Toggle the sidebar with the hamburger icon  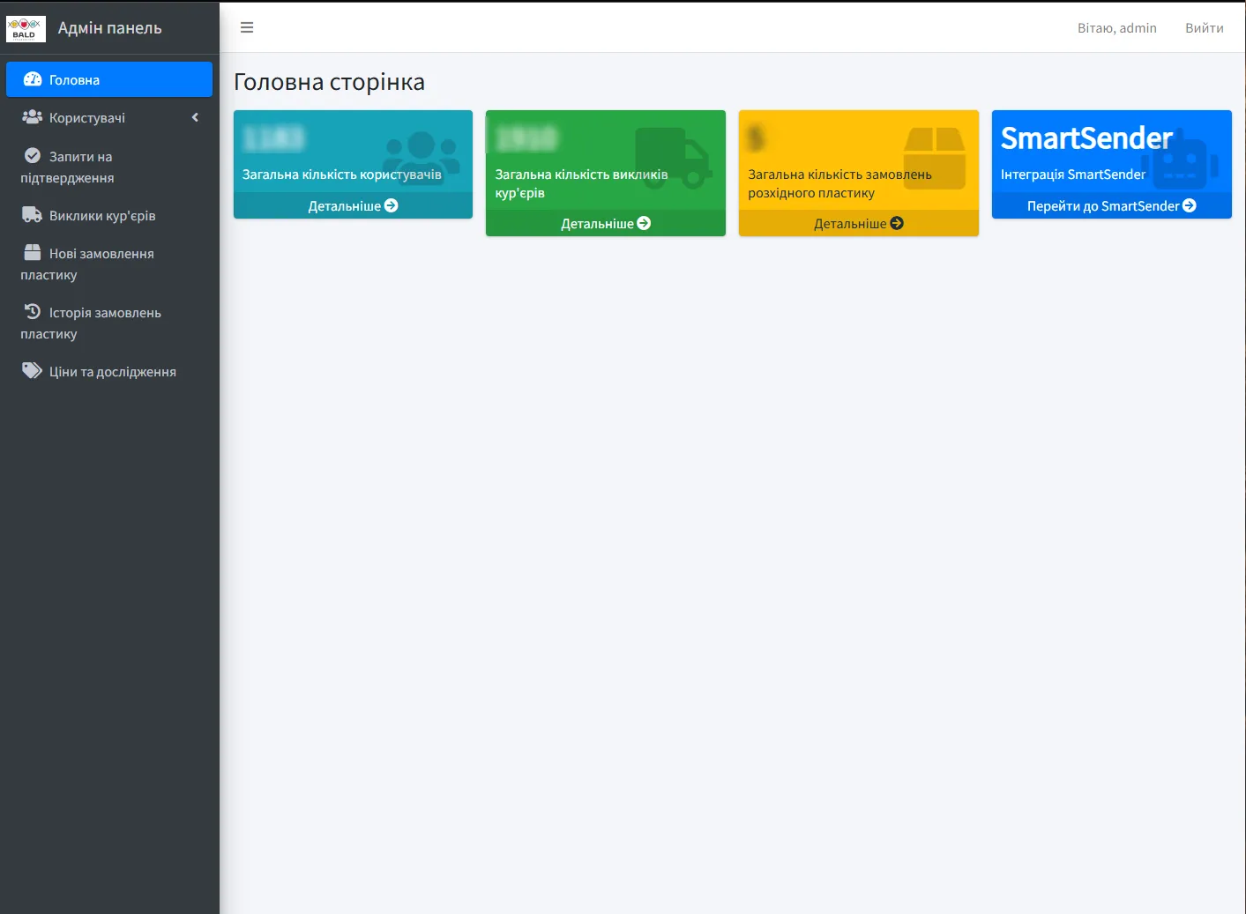[x=247, y=27]
